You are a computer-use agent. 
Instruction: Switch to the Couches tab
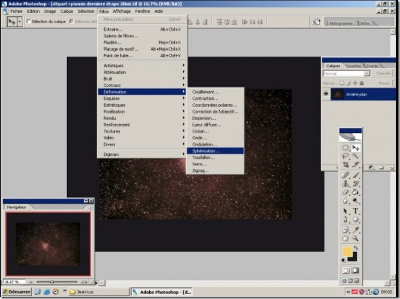[x=354, y=66]
